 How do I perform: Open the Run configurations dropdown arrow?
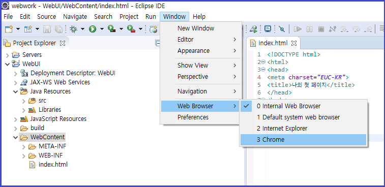[x=102, y=29]
